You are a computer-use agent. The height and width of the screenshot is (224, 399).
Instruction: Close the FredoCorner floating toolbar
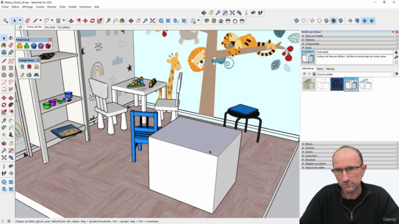coord(50,40)
